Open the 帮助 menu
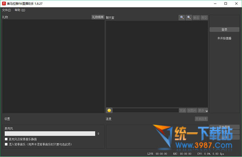The width and height of the screenshot is (242, 157). pos(20,10)
